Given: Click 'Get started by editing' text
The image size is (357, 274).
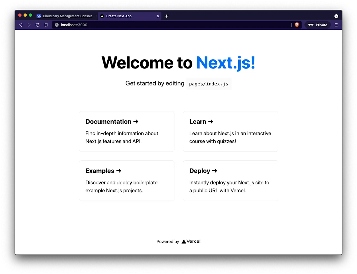Looking at the screenshot, I should coord(155,83).
